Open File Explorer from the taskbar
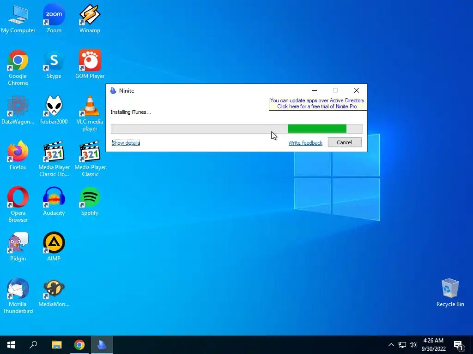Viewport: 473px width, 354px height. pos(56,345)
